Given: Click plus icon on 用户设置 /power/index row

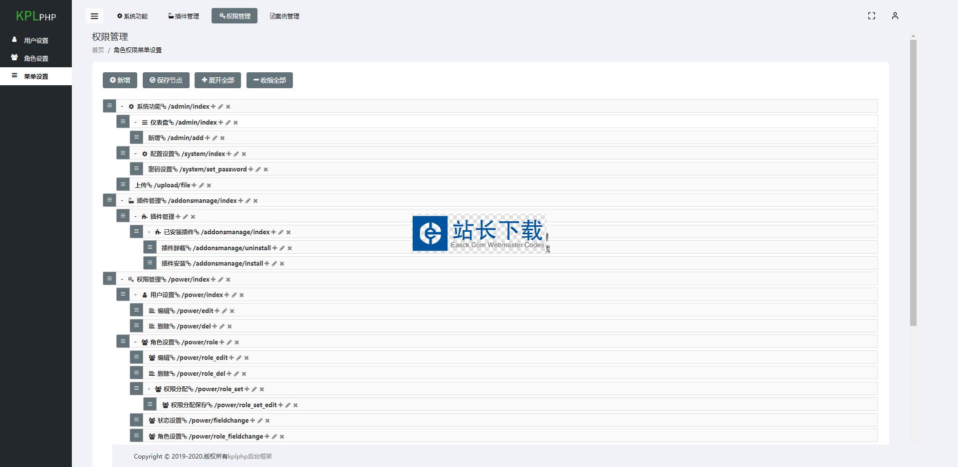Looking at the screenshot, I should point(227,295).
